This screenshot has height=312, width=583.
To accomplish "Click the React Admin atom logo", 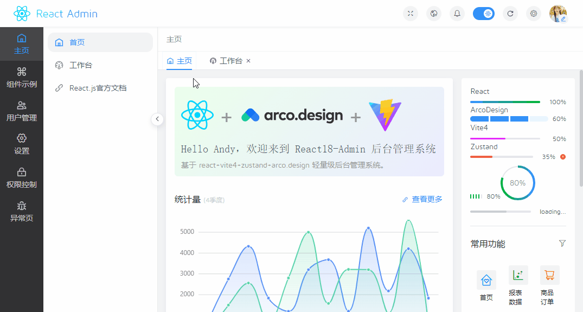I will 22,14.
